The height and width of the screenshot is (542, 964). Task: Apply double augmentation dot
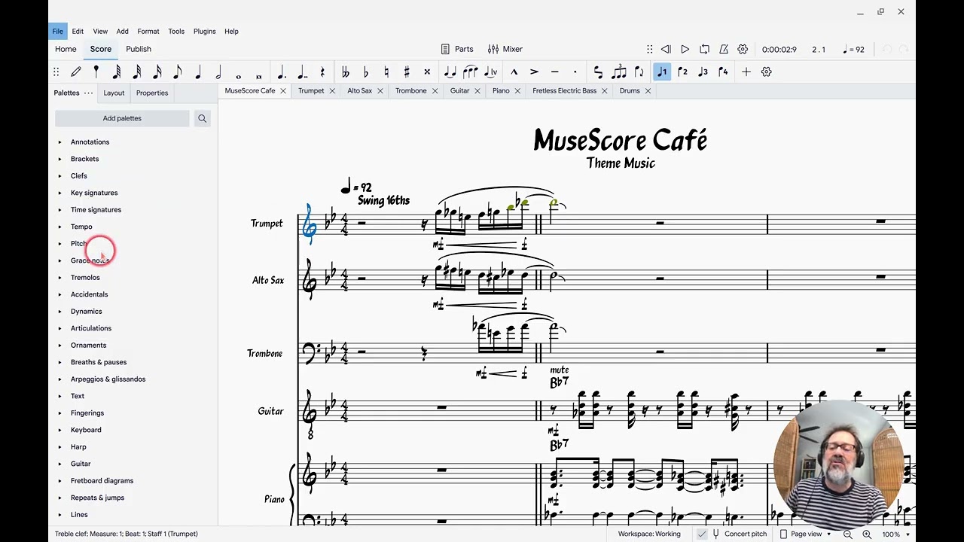[302, 72]
